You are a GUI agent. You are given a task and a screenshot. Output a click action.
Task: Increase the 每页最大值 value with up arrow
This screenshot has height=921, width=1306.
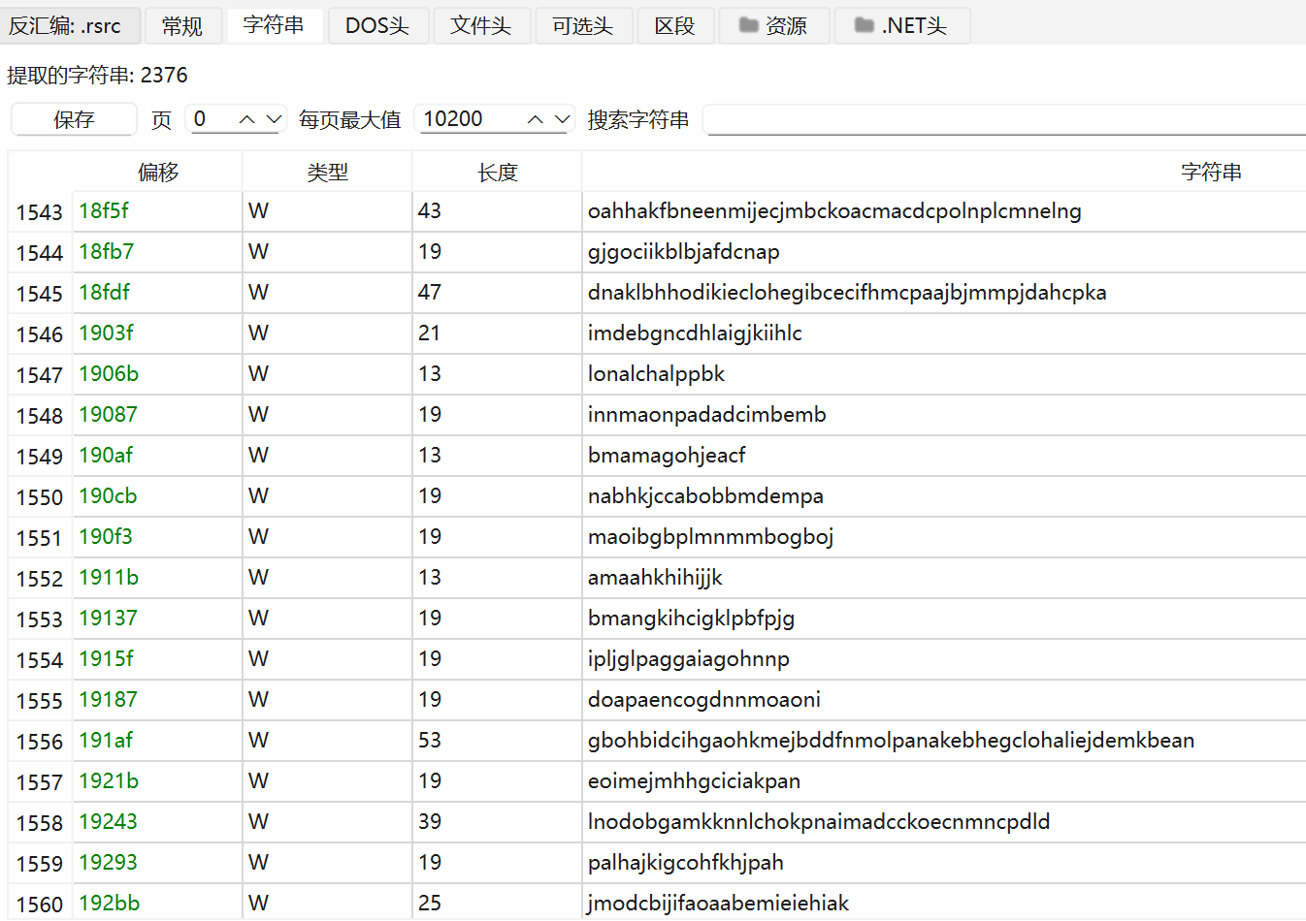535,119
